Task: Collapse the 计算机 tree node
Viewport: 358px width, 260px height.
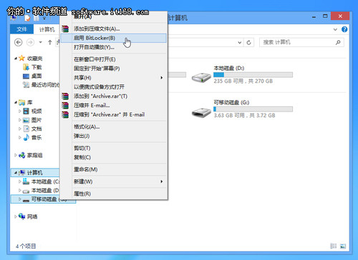Action: (16, 172)
